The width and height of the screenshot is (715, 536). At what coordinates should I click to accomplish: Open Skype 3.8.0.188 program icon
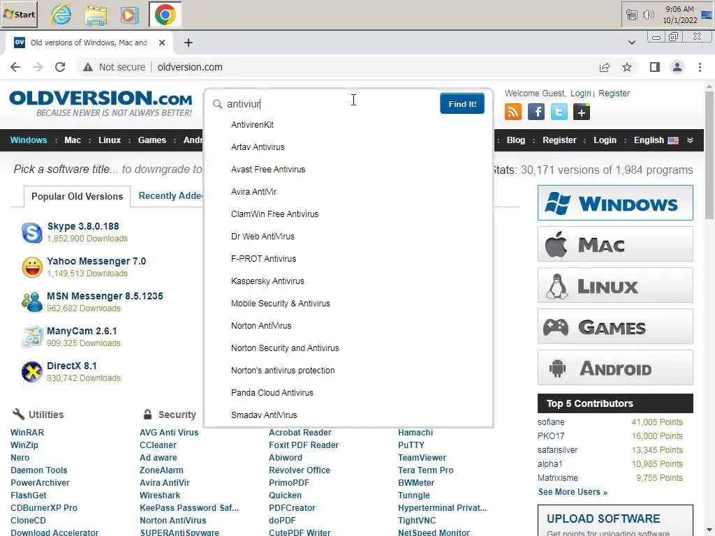(x=32, y=232)
